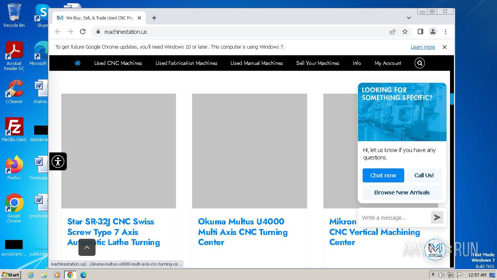Go back to the previous page
This screenshot has width=497, height=280.
point(58,31)
